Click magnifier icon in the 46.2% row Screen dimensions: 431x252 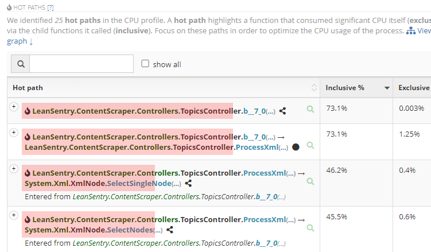(x=310, y=181)
